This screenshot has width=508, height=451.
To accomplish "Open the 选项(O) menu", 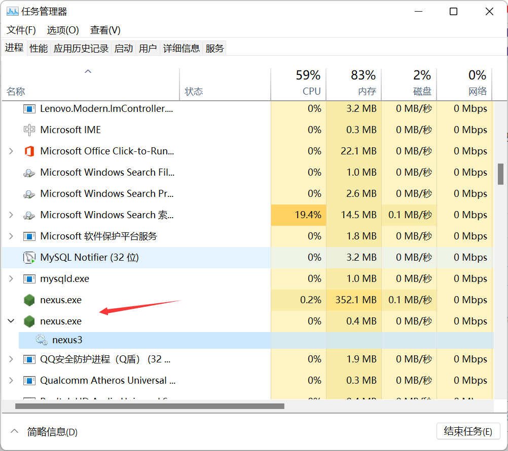I will point(63,30).
